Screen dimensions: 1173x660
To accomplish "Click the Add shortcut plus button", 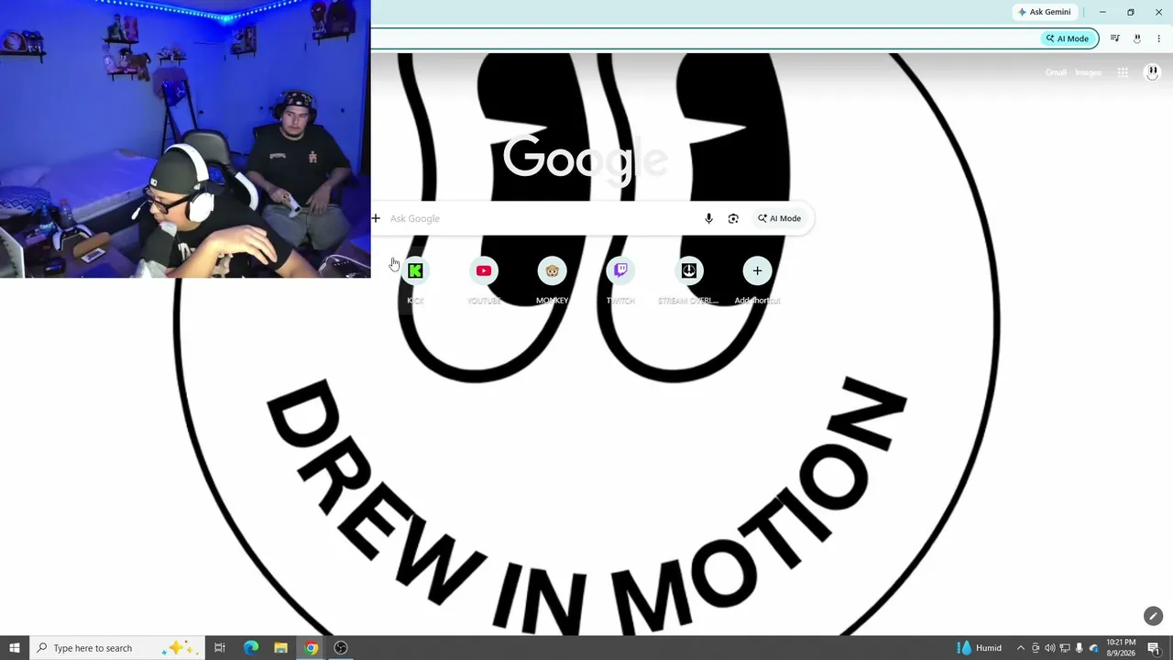I will click(757, 271).
